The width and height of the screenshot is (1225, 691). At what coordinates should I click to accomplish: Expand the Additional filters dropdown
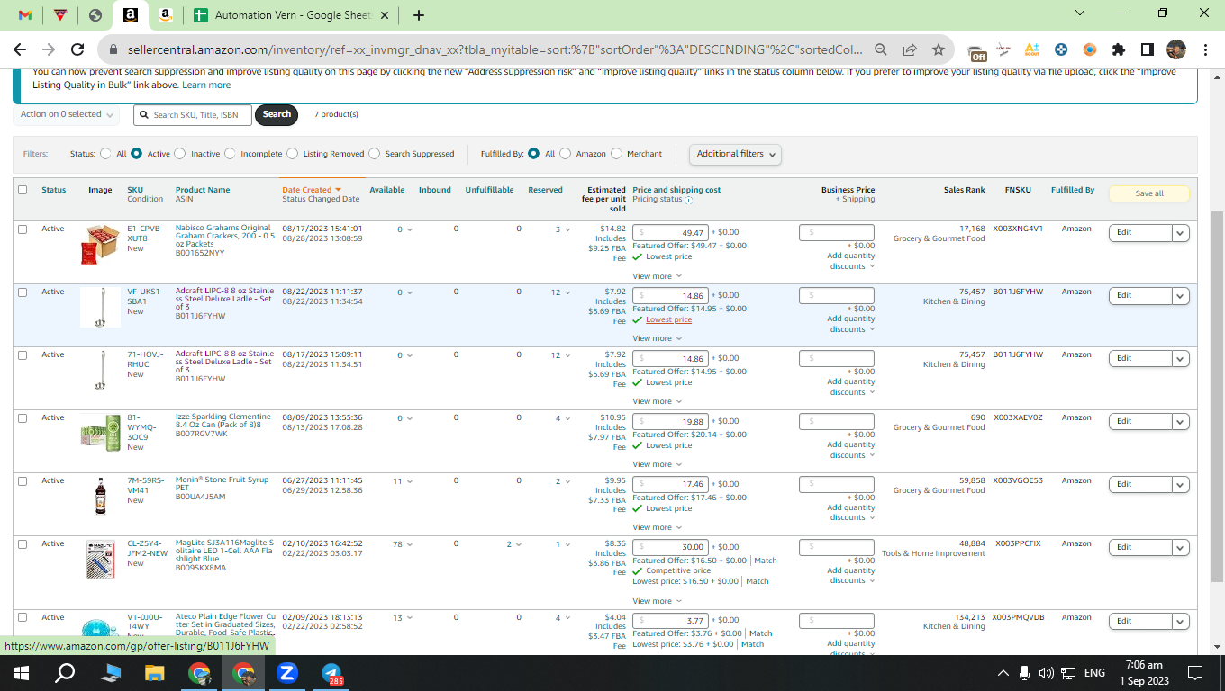[x=735, y=154]
